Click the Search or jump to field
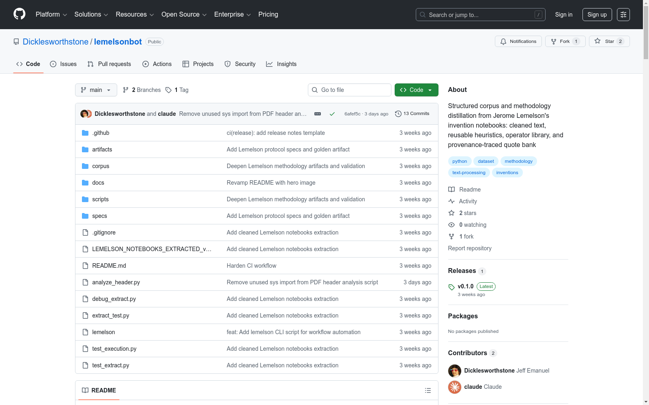 (x=481, y=15)
